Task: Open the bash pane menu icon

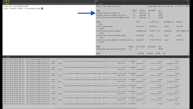Action: click(x=94, y=4)
